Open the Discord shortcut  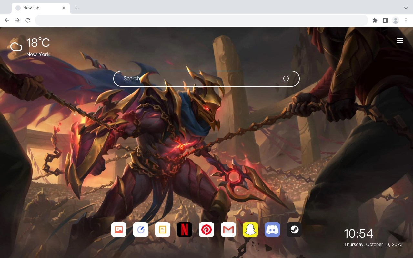click(272, 230)
